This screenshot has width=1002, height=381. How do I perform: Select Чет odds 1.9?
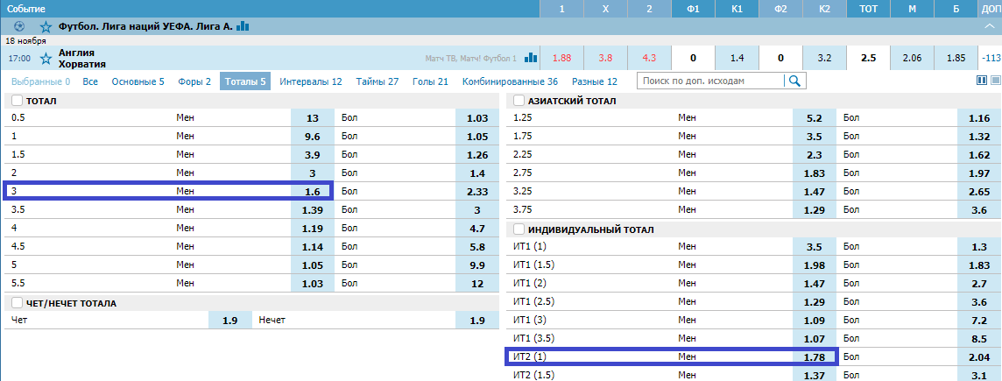pos(230,321)
